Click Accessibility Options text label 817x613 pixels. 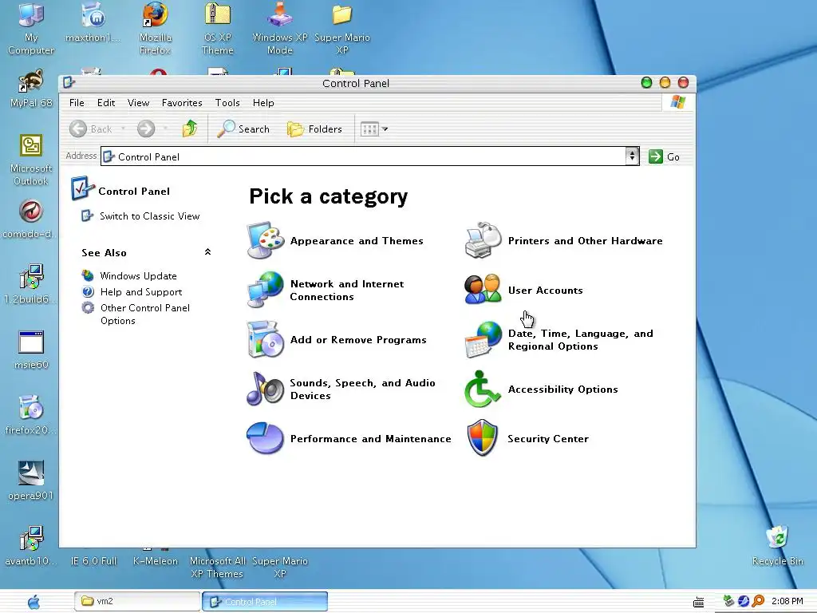pyautogui.click(x=562, y=390)
